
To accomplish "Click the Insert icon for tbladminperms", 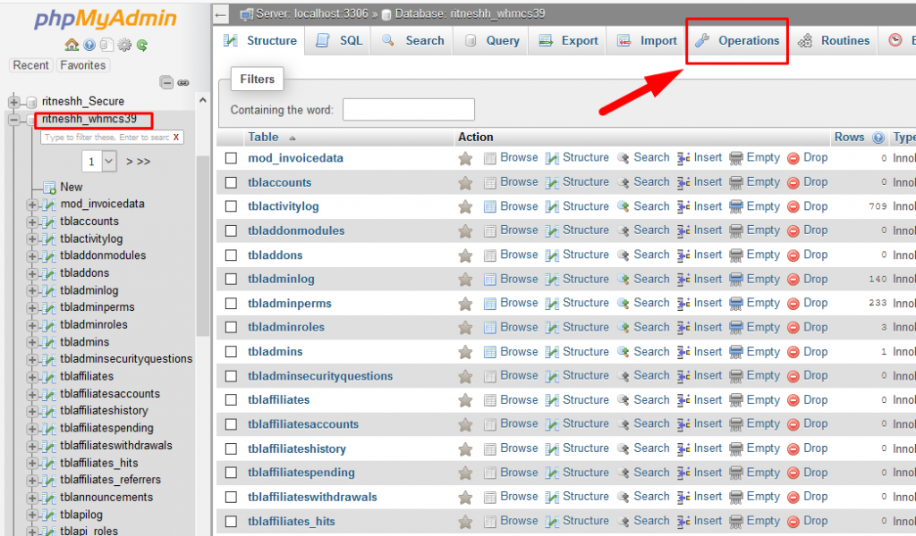I will pos(683,303).
